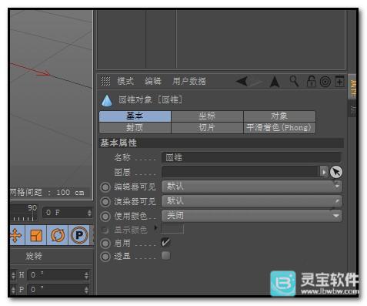
Task: Select the Rotation key icon
Action: pyautogui.click(x=58, y=235)
